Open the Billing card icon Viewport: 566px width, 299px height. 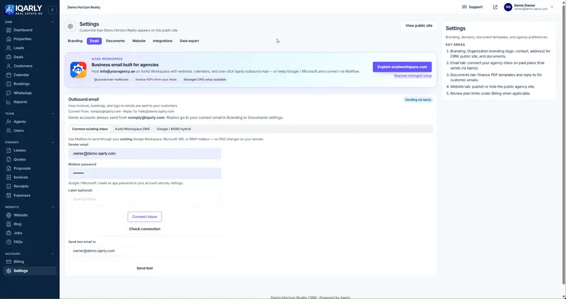pos(9,262)
